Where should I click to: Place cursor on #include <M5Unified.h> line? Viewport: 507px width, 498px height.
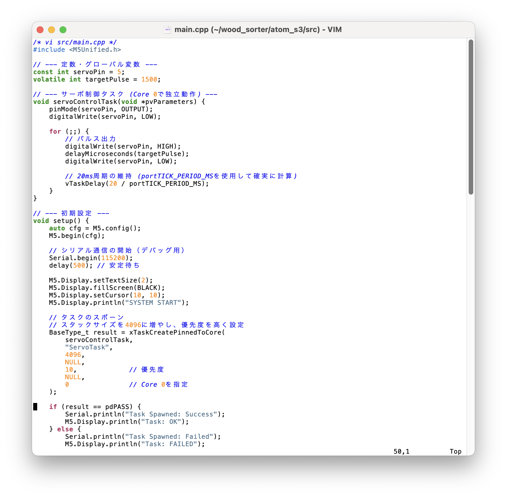tap(77, 50)
